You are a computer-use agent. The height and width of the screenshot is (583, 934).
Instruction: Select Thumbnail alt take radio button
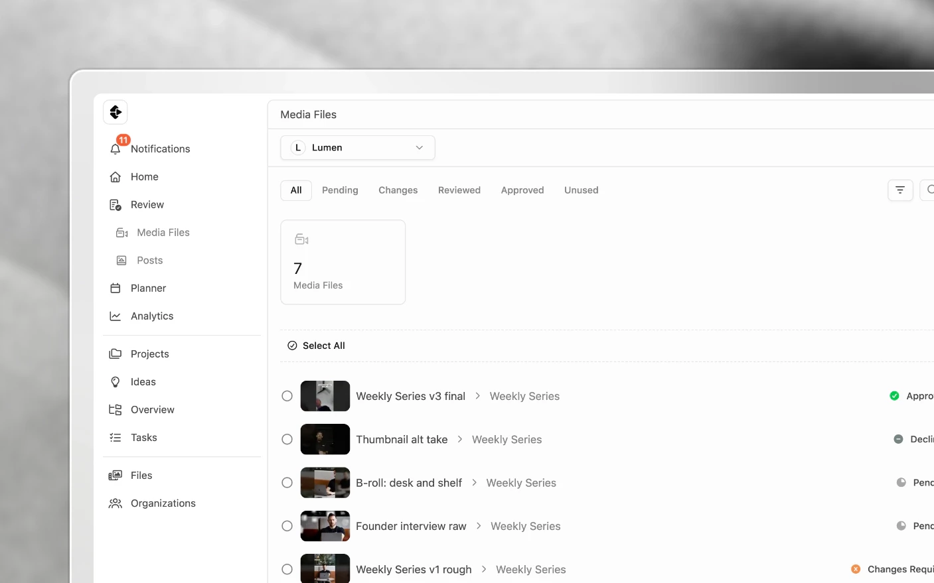click(x=287, y=439)
